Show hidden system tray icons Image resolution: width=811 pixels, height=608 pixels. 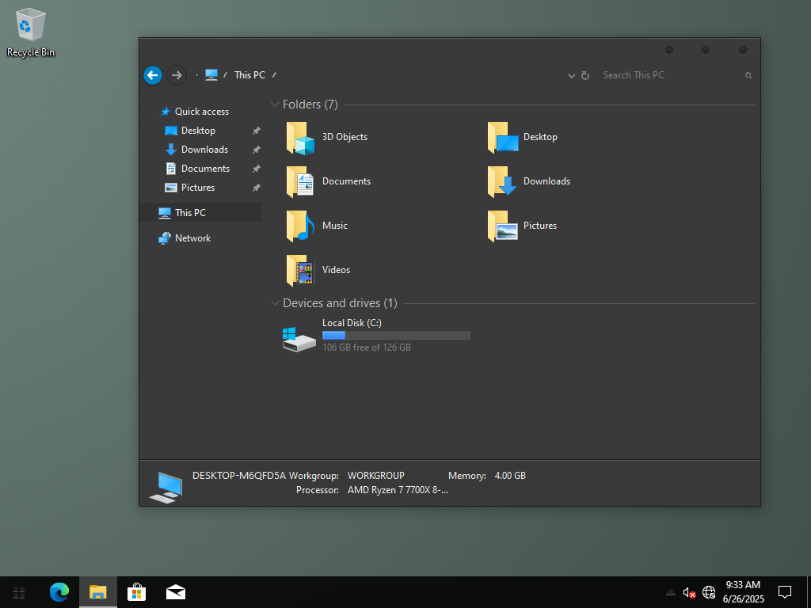[x=670, y=592]
